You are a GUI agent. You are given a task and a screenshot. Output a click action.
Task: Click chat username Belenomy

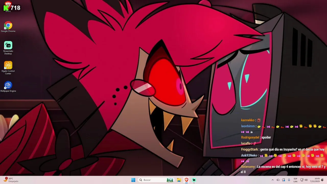[248, 167]
